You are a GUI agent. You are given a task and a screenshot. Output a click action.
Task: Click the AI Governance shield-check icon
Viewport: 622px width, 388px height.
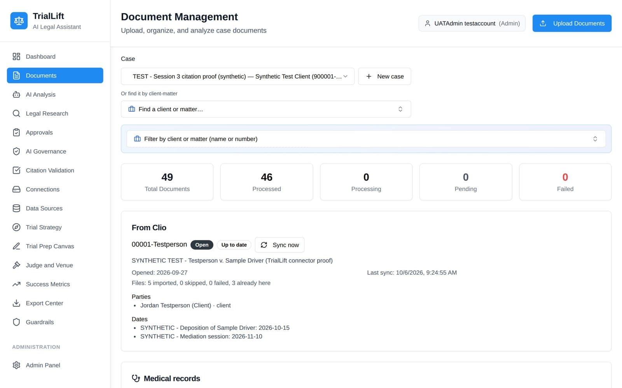pos(16,151)
